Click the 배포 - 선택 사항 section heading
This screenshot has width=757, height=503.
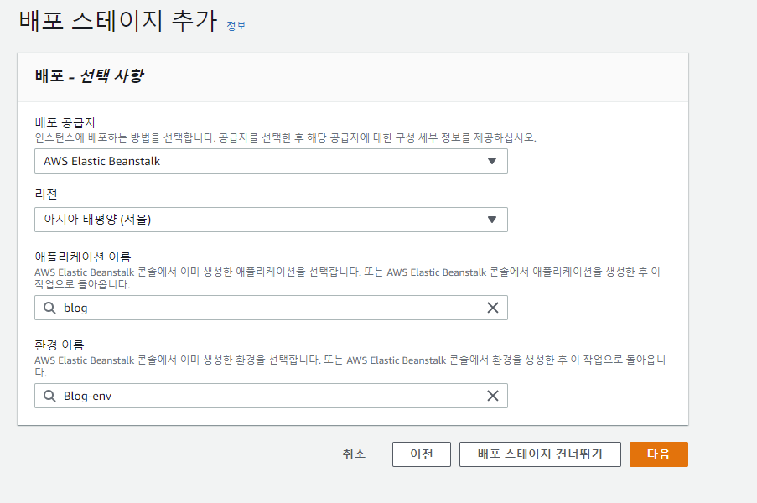[90, 75]
